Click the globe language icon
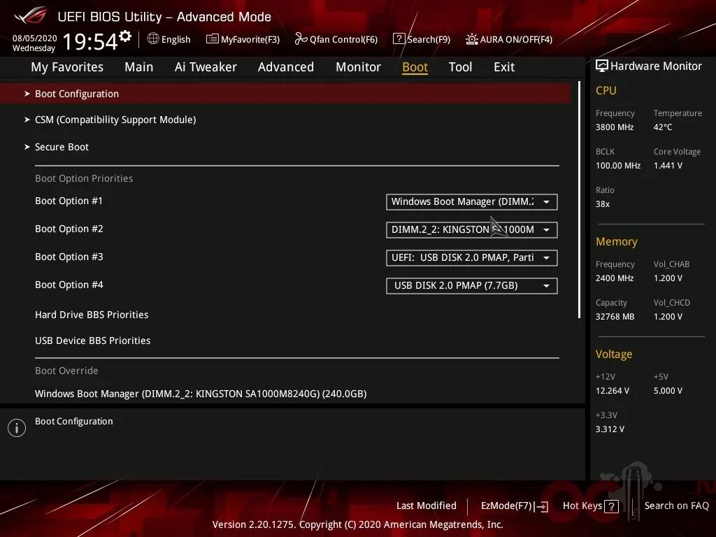Screen dimensions: 716x537 pyautogui.click(x=153, y=39)
